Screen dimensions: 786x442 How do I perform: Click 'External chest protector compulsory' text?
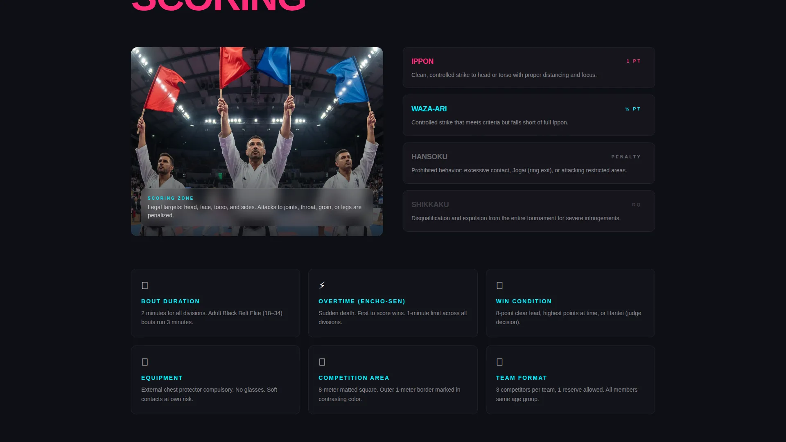coord(209,394)
